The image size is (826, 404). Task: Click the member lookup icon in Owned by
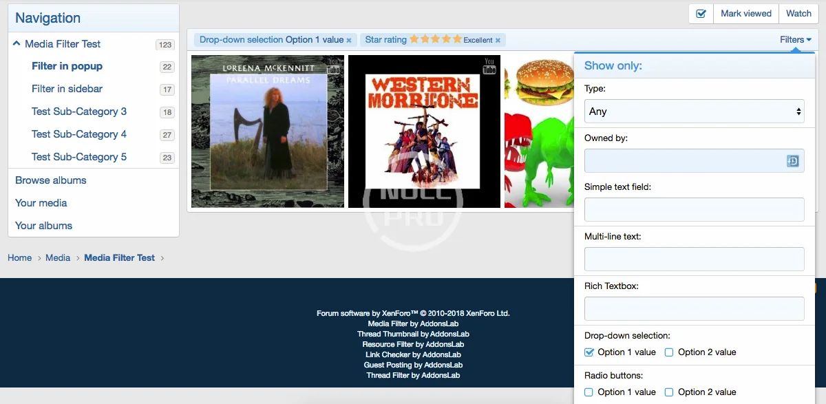792,161
